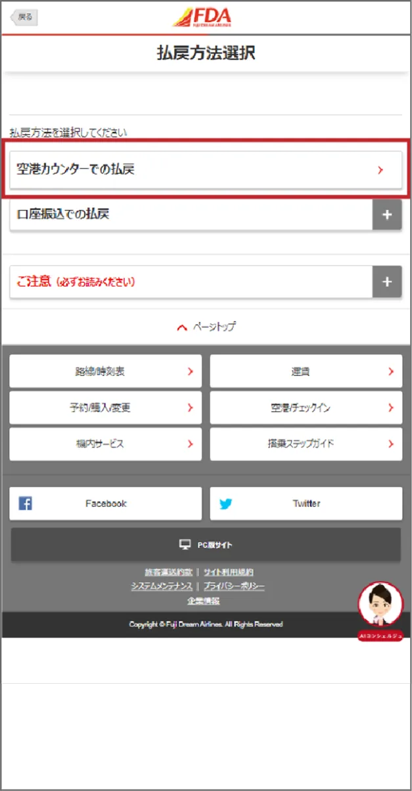Open the プライバシーポリシー link
412x791 pixels.
point(234,586)
